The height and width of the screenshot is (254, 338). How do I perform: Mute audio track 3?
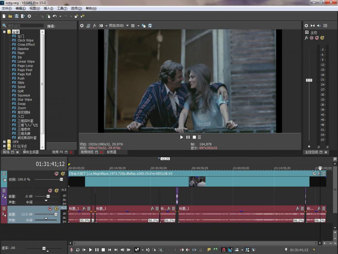50,208
